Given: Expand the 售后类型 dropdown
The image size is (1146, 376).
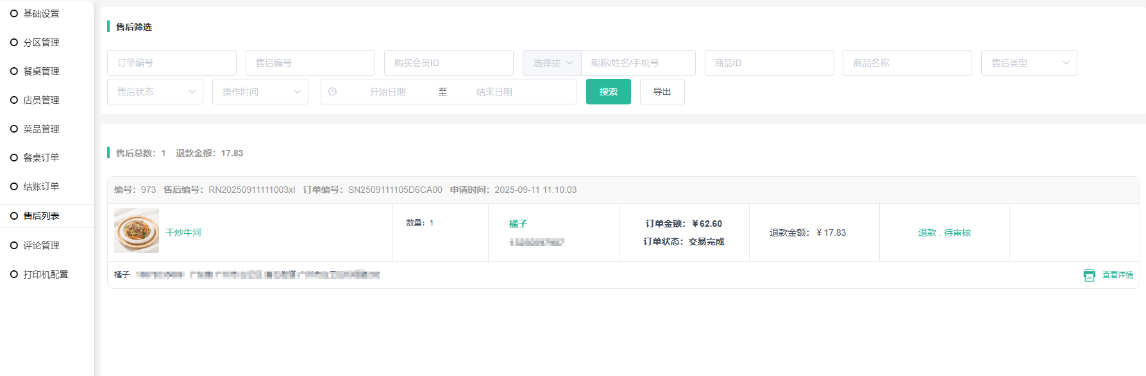Looking at the screenshot, I should pos(1029,63).
